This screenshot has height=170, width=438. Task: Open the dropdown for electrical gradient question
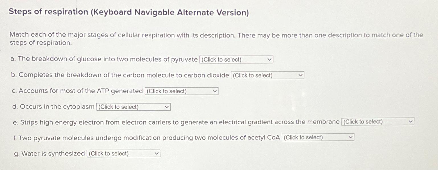coord(377,121)
